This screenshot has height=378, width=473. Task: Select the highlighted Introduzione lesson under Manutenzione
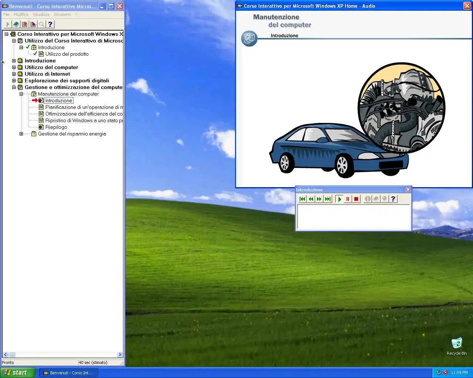(59, 100)
